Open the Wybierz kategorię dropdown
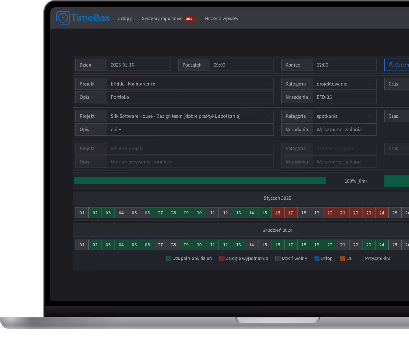 click(345, 149)
